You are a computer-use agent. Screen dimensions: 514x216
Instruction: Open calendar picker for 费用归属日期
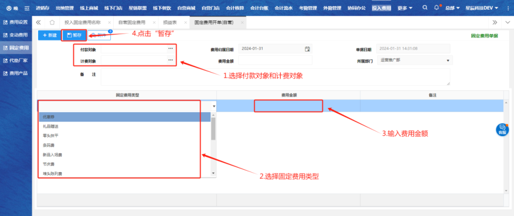(x=307, y=49)
